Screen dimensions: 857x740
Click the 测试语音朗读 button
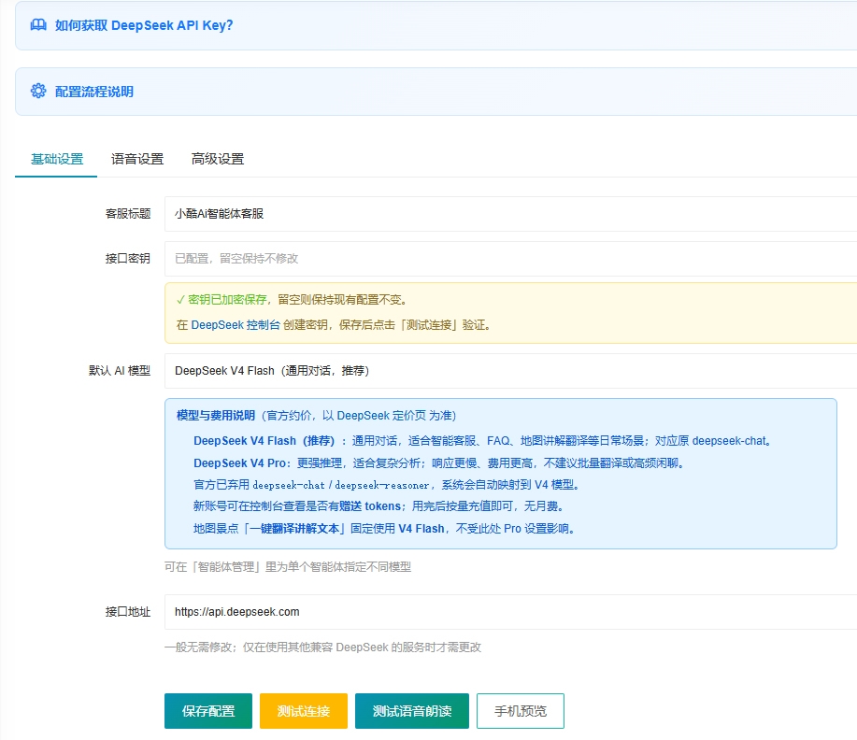coord(412,711)
